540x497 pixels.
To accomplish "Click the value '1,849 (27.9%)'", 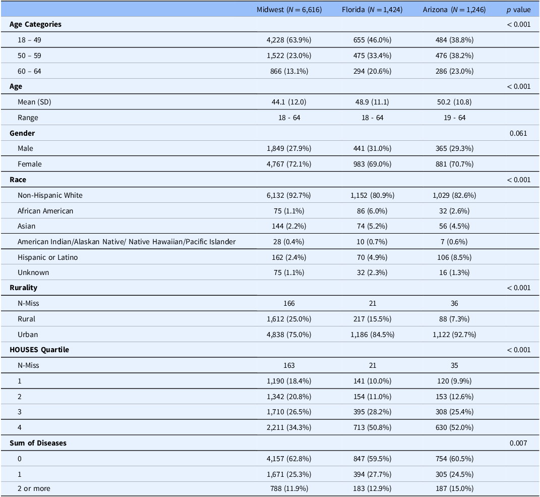I will [289, 148].
